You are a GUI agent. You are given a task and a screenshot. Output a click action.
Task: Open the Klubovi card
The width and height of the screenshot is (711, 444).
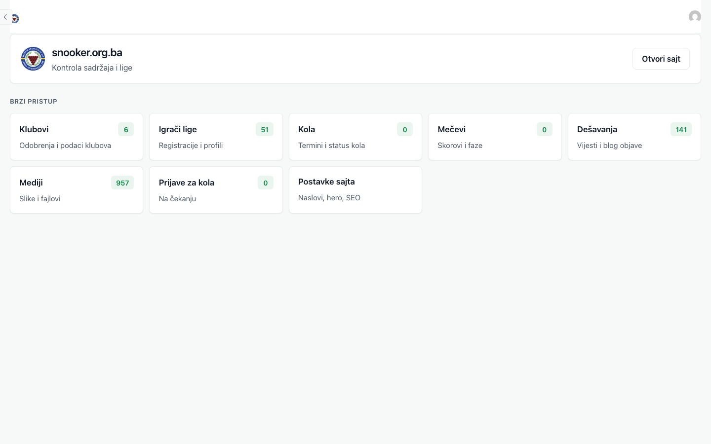click(x=77, y=137)
